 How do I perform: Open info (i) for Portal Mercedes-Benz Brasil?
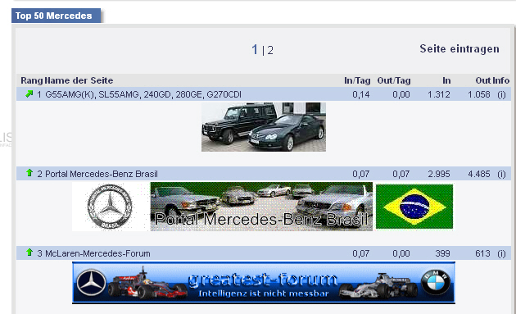coord(501,174)
